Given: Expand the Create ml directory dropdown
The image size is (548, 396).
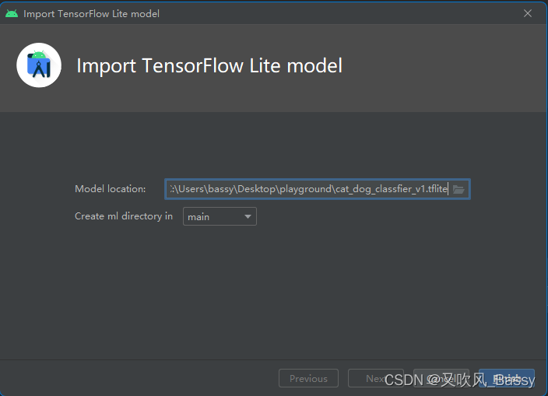Looking at the screenshot, I should pos(220,216).
